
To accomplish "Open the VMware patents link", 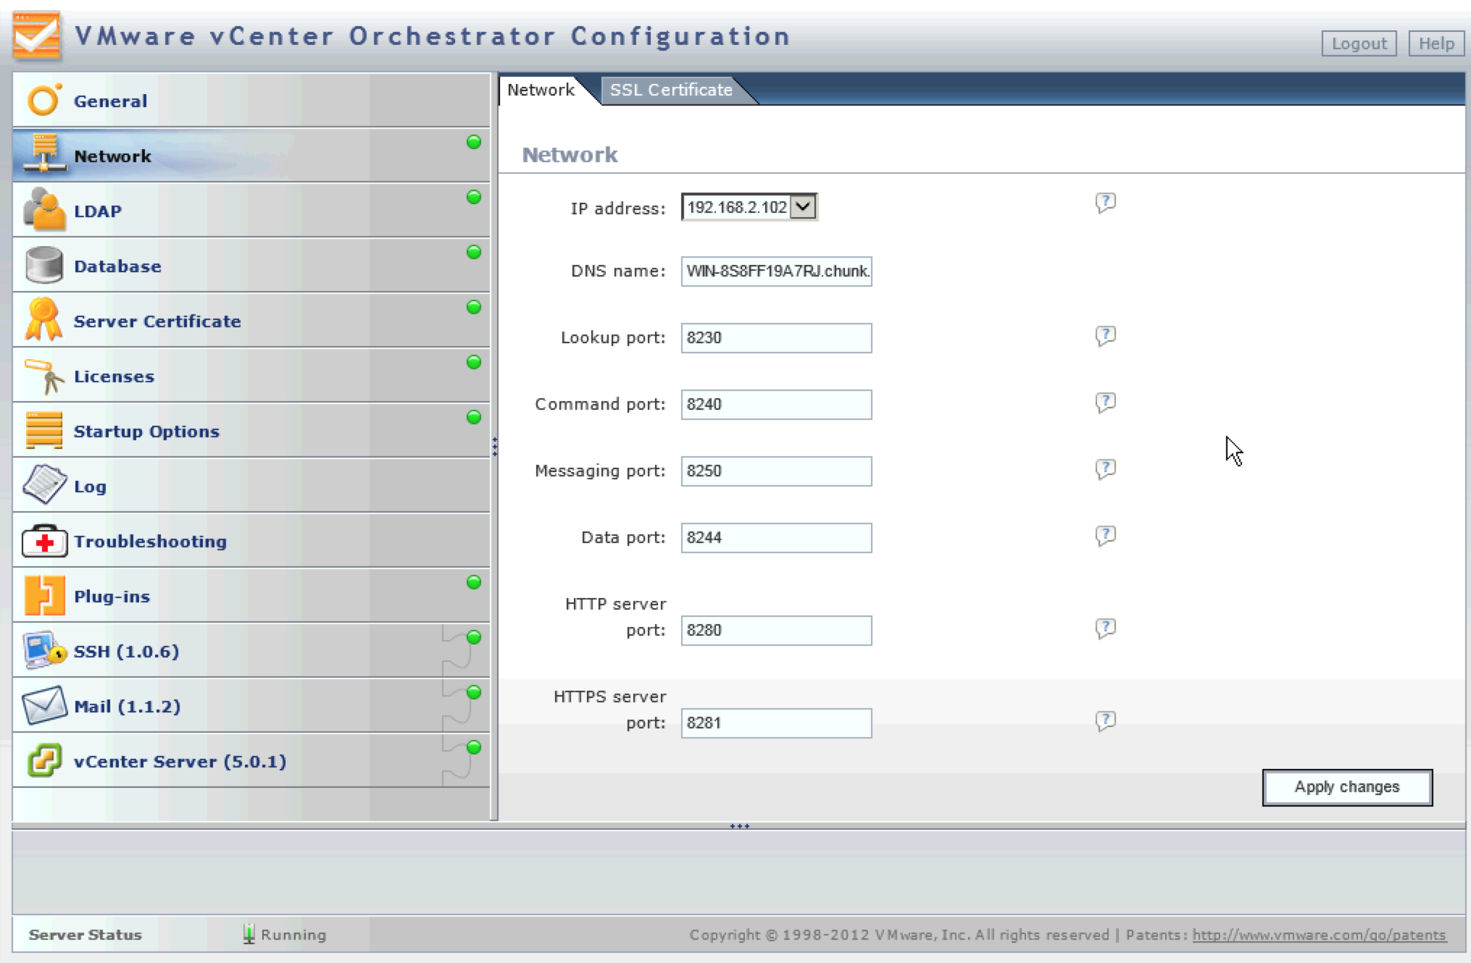I will click(1319, 935).
